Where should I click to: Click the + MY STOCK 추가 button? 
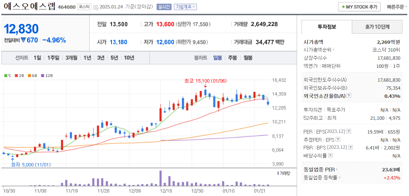coord(359,6)
